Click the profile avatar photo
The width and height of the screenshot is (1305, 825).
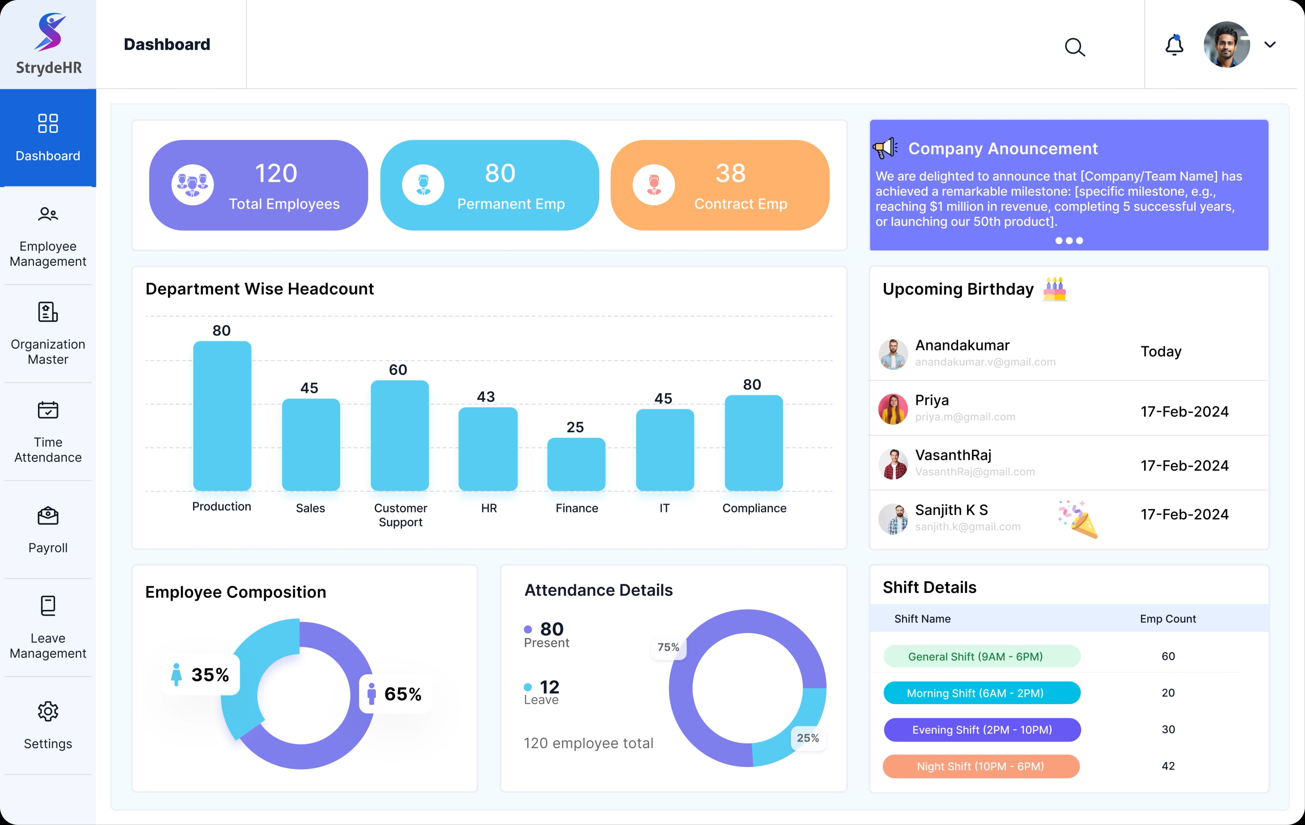[x=1227, y=45]
